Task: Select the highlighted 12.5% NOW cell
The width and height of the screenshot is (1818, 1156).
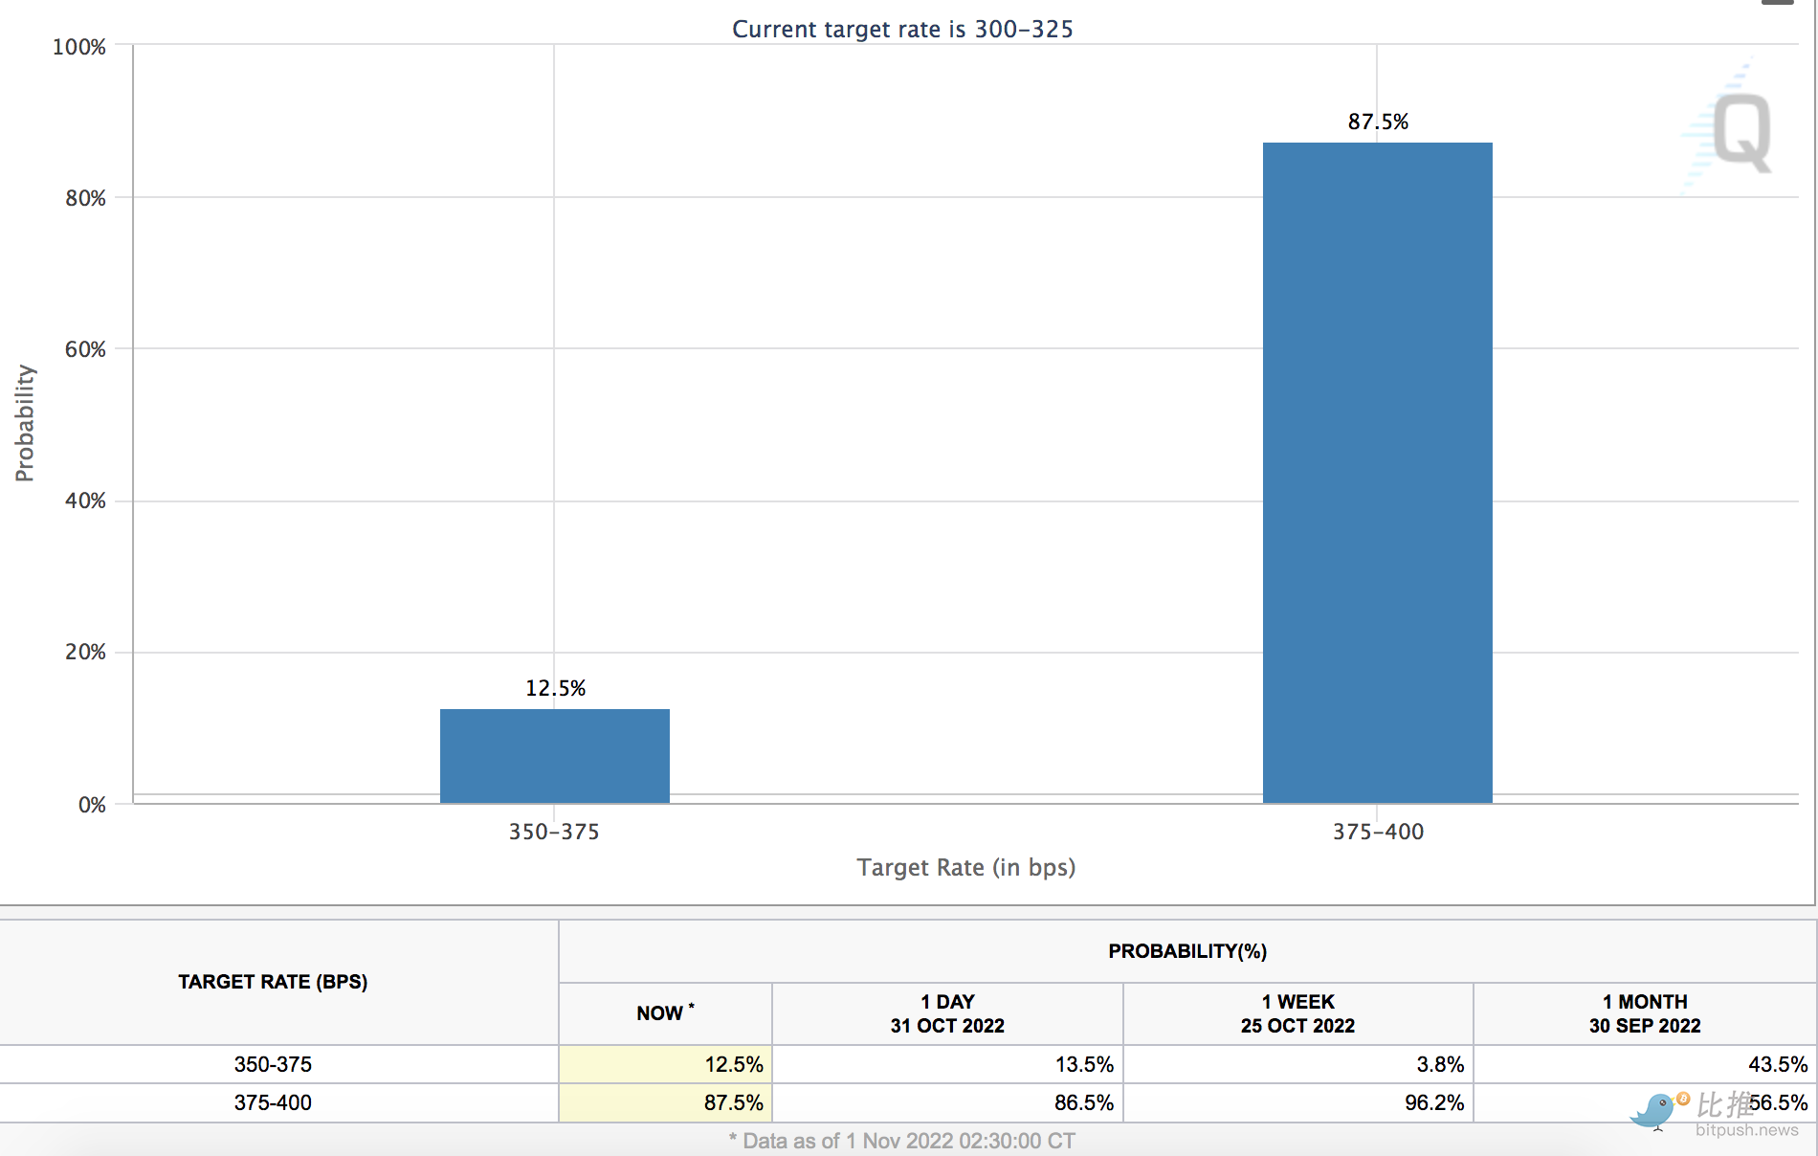Action: 665,1064
